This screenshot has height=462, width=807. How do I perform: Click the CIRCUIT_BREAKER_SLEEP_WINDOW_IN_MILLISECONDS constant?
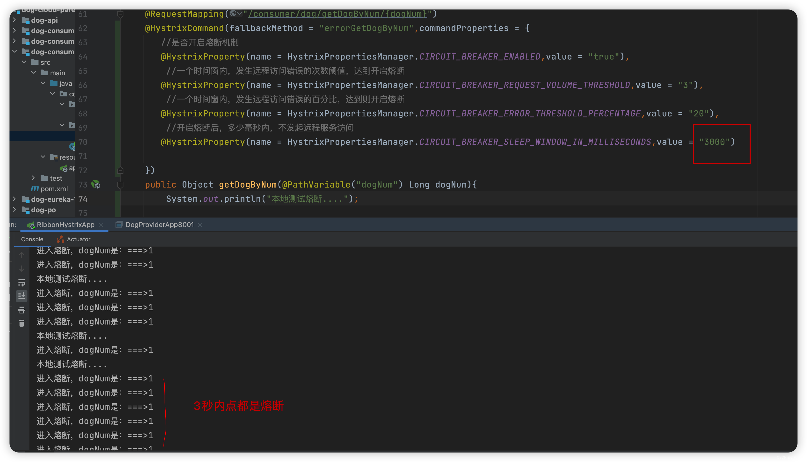535,142
